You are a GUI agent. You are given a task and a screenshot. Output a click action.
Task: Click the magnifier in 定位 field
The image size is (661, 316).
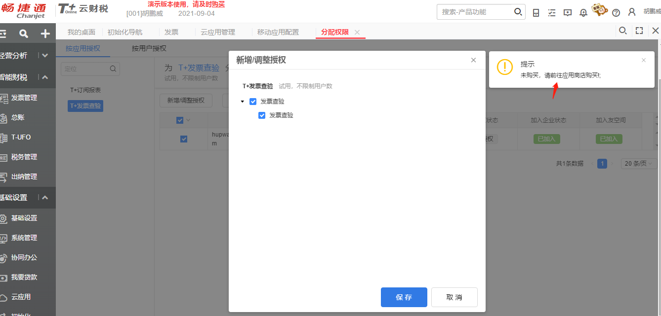(x=113, y=69)
